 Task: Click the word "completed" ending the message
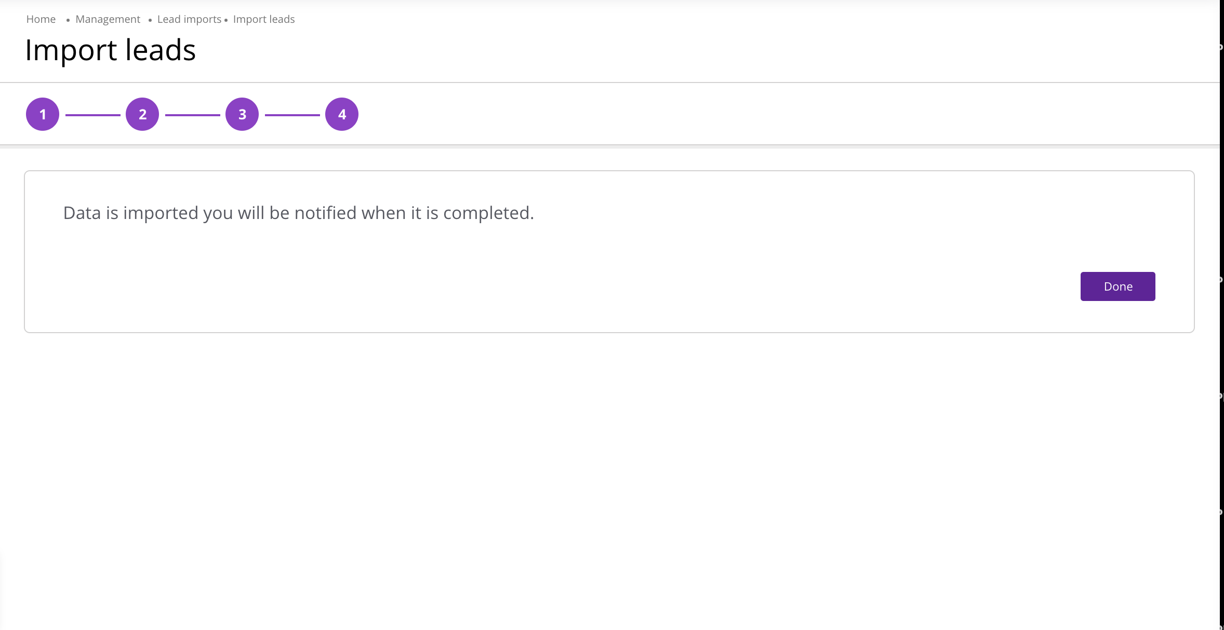pyautogui.click(x=486, y=213)
